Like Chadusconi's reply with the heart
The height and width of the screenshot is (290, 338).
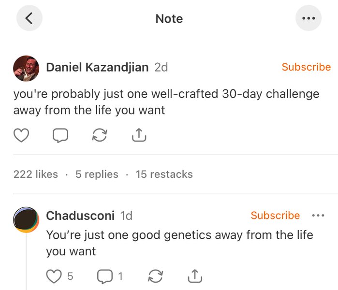point(54,276)
